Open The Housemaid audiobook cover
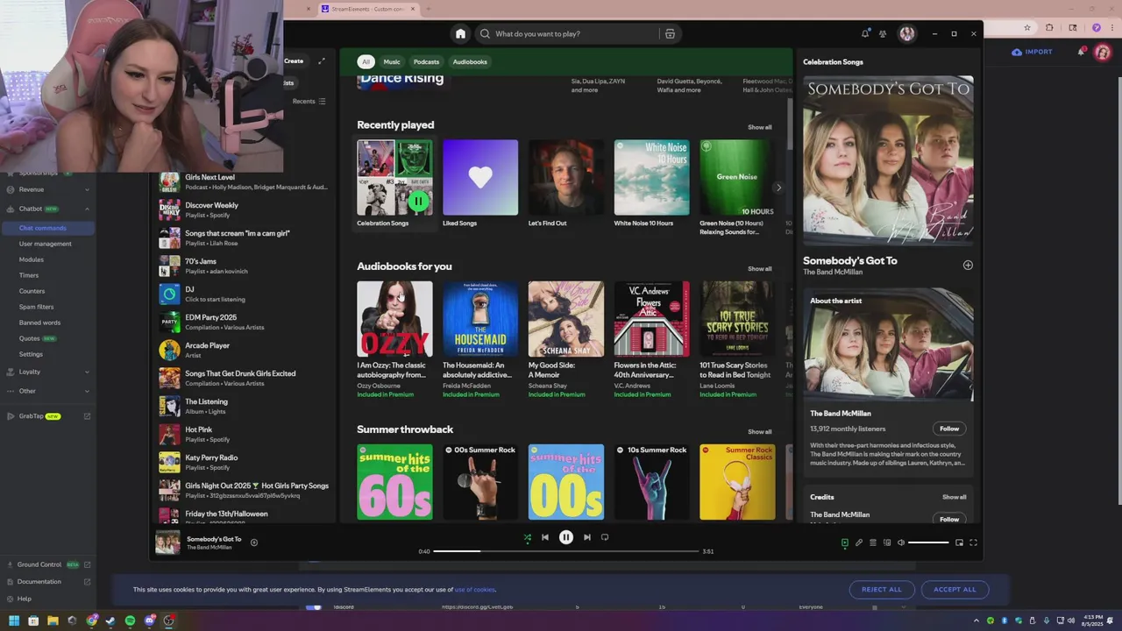1122x631 pixels. tap(480, 319)
